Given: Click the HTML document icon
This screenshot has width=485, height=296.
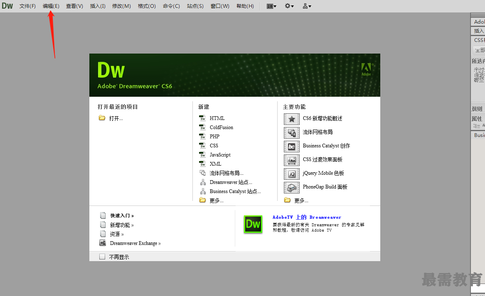Looking at the screenshot, I should click(202, 118).
